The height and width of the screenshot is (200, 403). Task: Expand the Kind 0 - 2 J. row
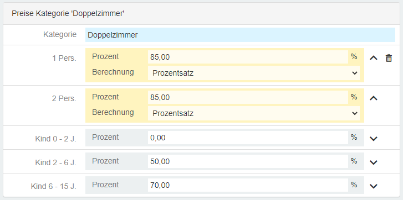pos(374,139)
